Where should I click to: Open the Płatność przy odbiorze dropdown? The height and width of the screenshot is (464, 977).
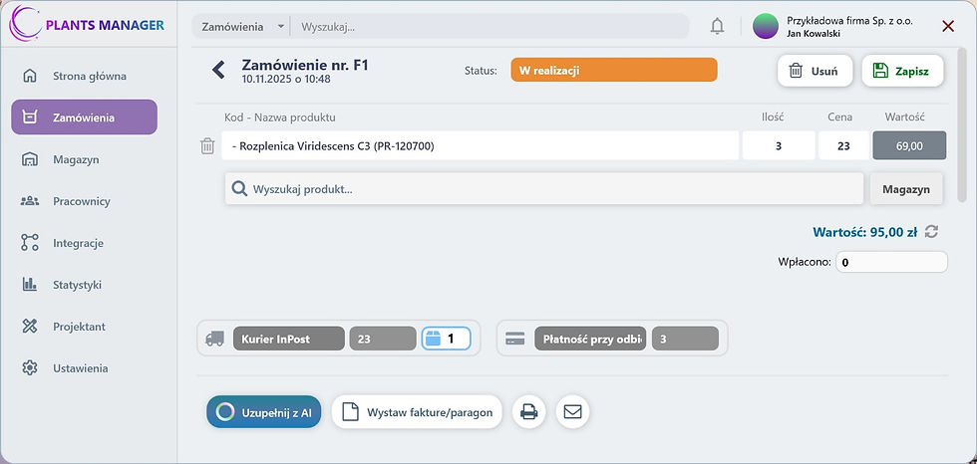coord(590,339)
